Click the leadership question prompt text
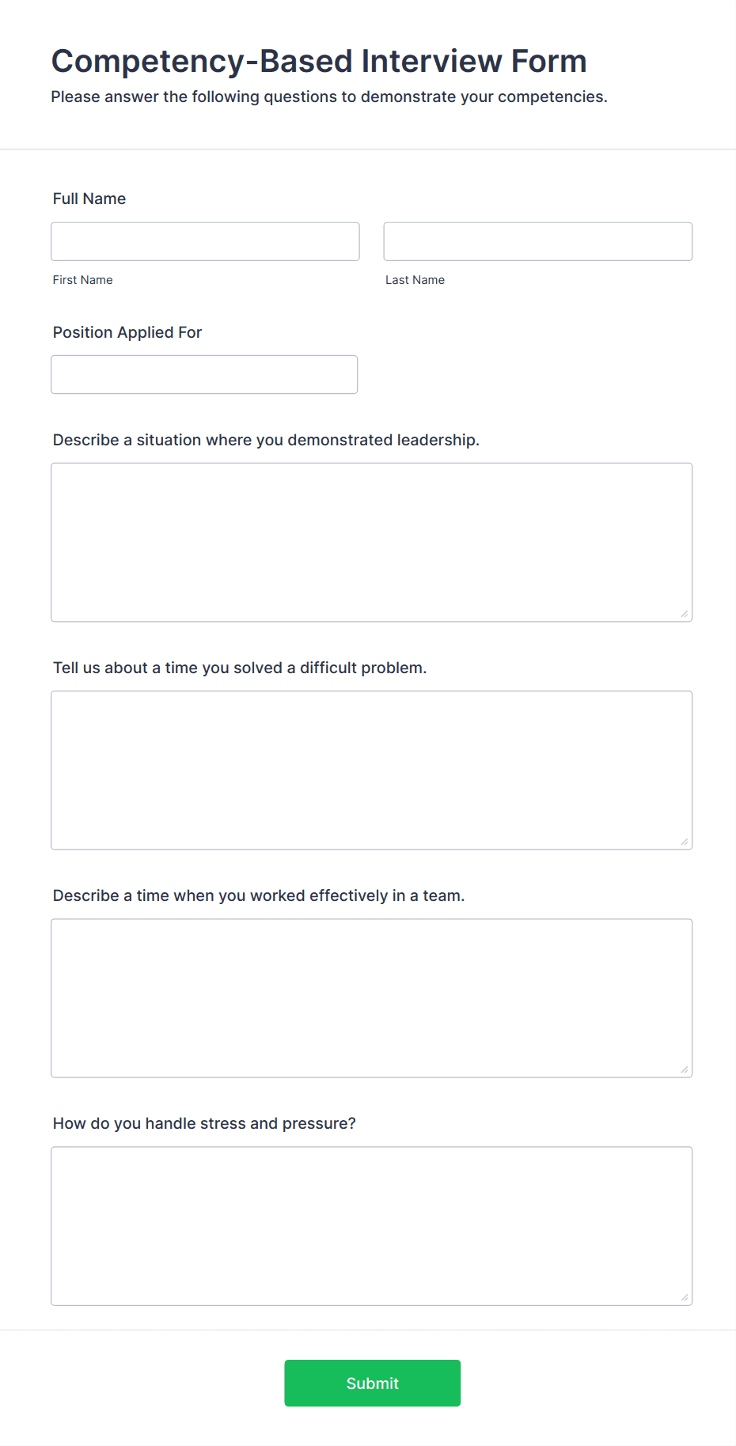 pos(266,440)
